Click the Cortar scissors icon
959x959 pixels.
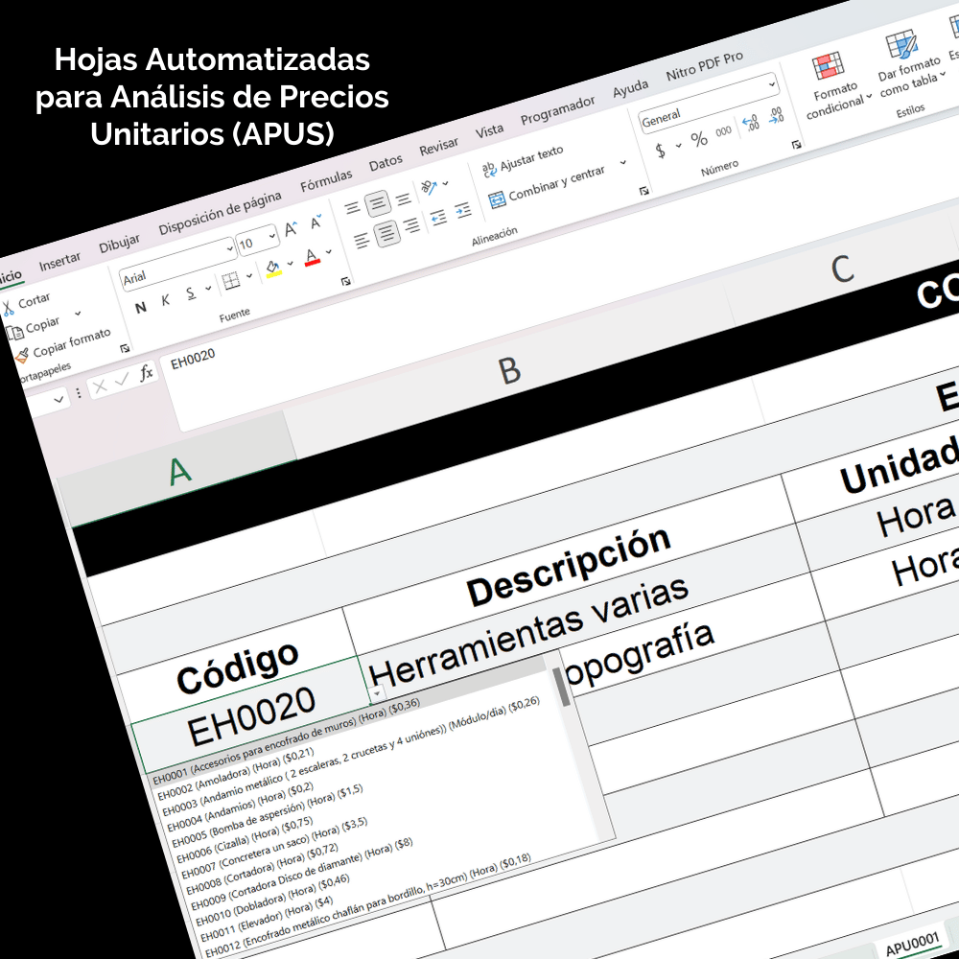(x=10, y=307)
